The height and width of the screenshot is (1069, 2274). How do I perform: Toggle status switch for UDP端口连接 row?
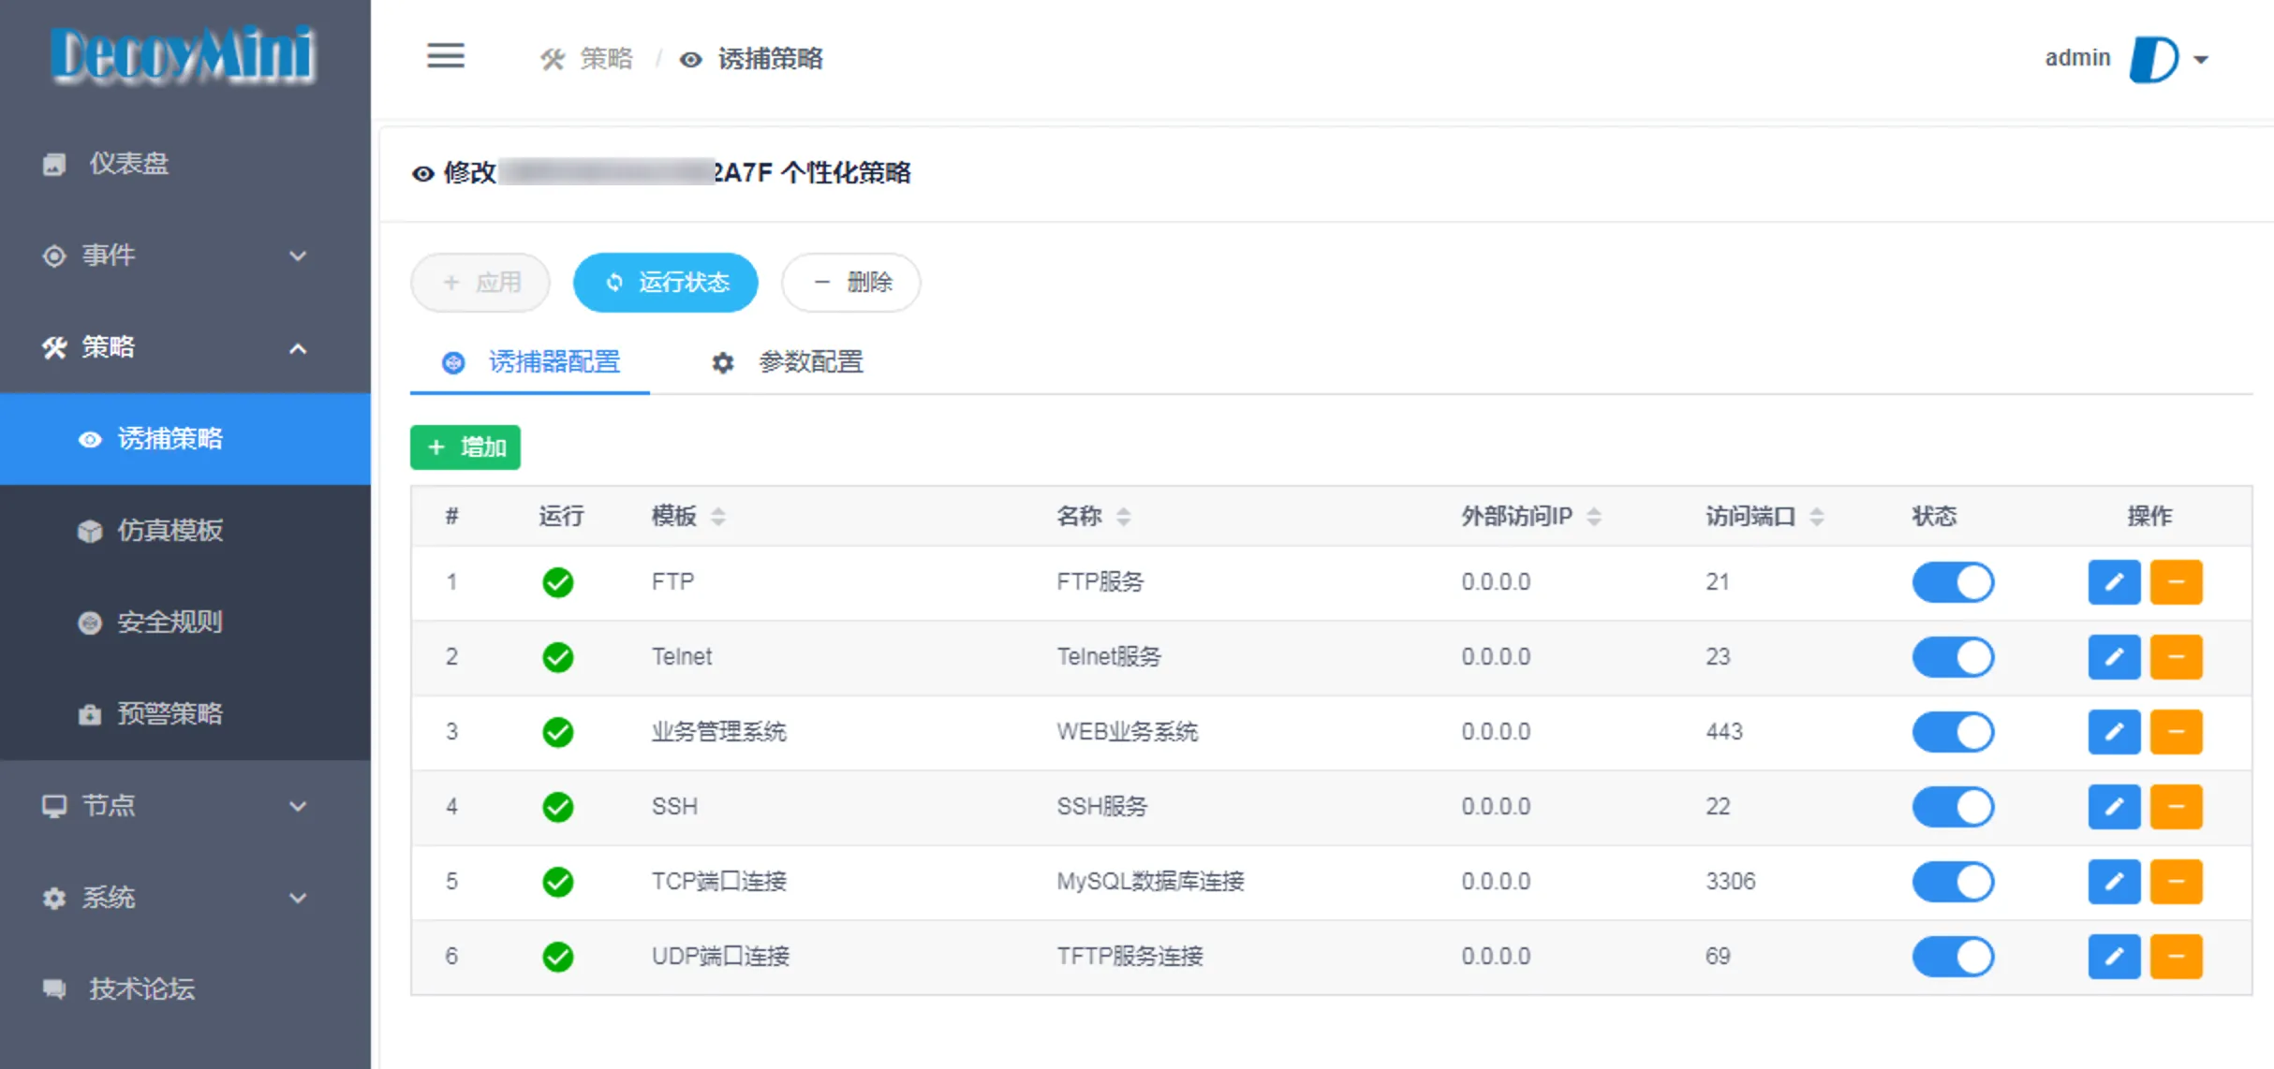click(x=1954, y=957)
